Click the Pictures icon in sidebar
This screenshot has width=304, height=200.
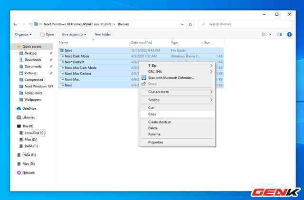click(21, 73)
